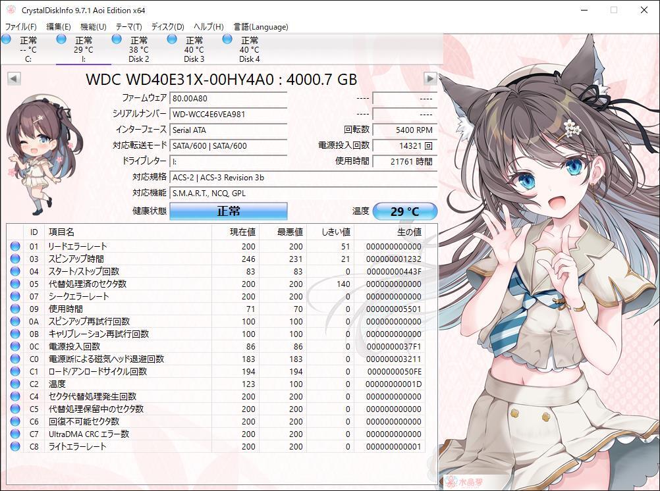Click status orb for 回復不可能セクタ数 row
The image size is (660, 491).
click(x=15, y=421)
